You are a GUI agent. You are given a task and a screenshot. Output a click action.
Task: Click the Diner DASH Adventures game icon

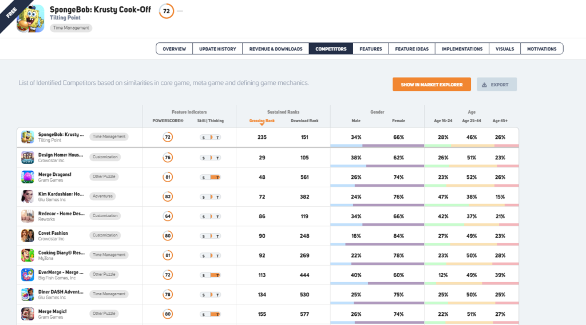(x=27, y=294)
